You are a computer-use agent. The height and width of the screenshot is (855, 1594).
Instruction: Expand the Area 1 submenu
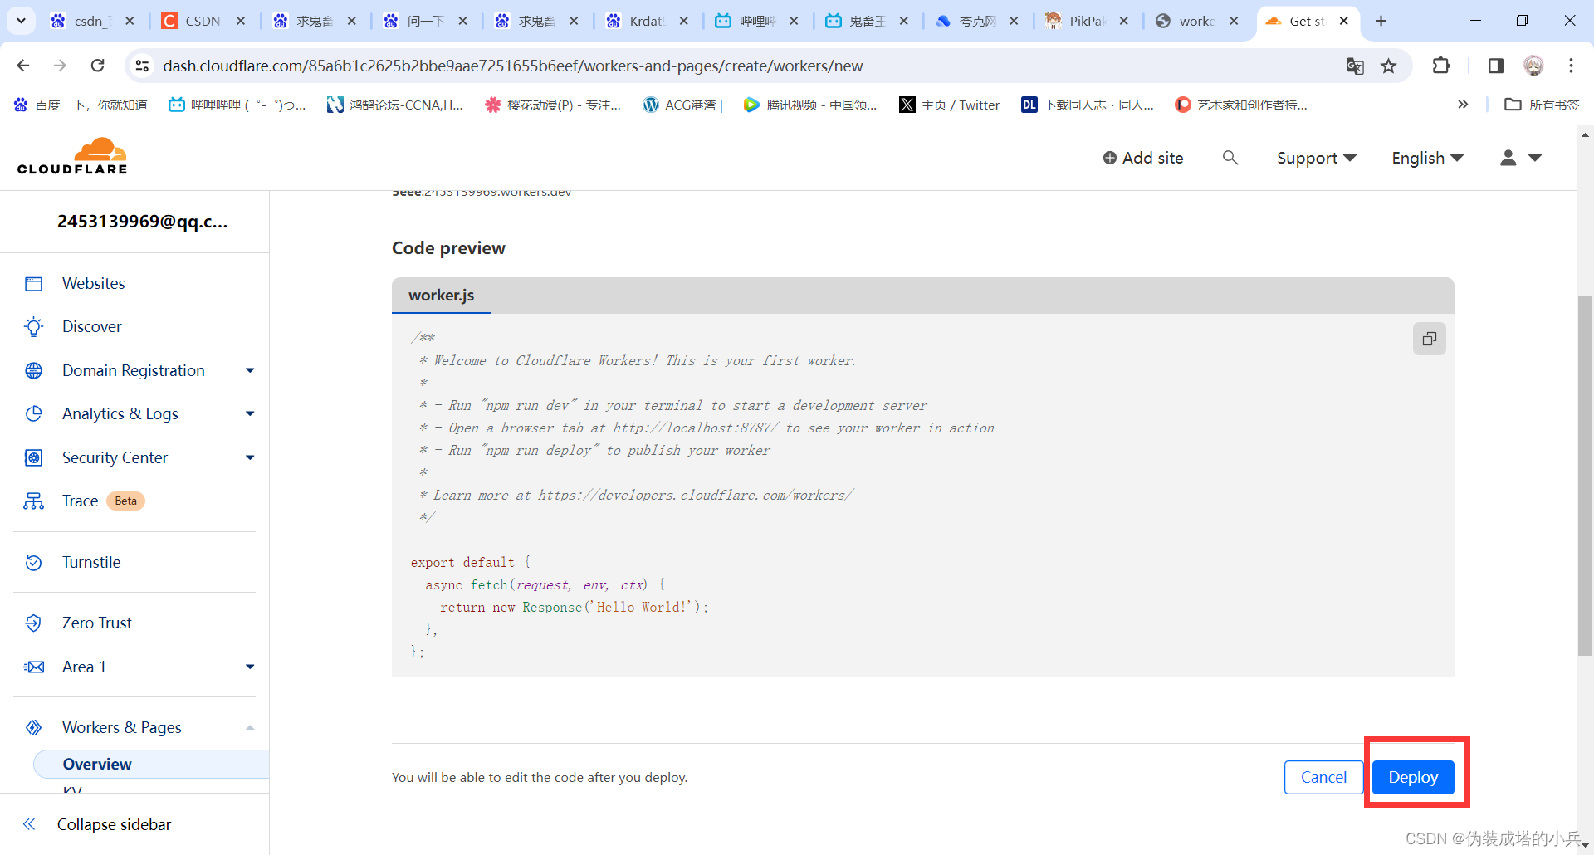[250, 667]
